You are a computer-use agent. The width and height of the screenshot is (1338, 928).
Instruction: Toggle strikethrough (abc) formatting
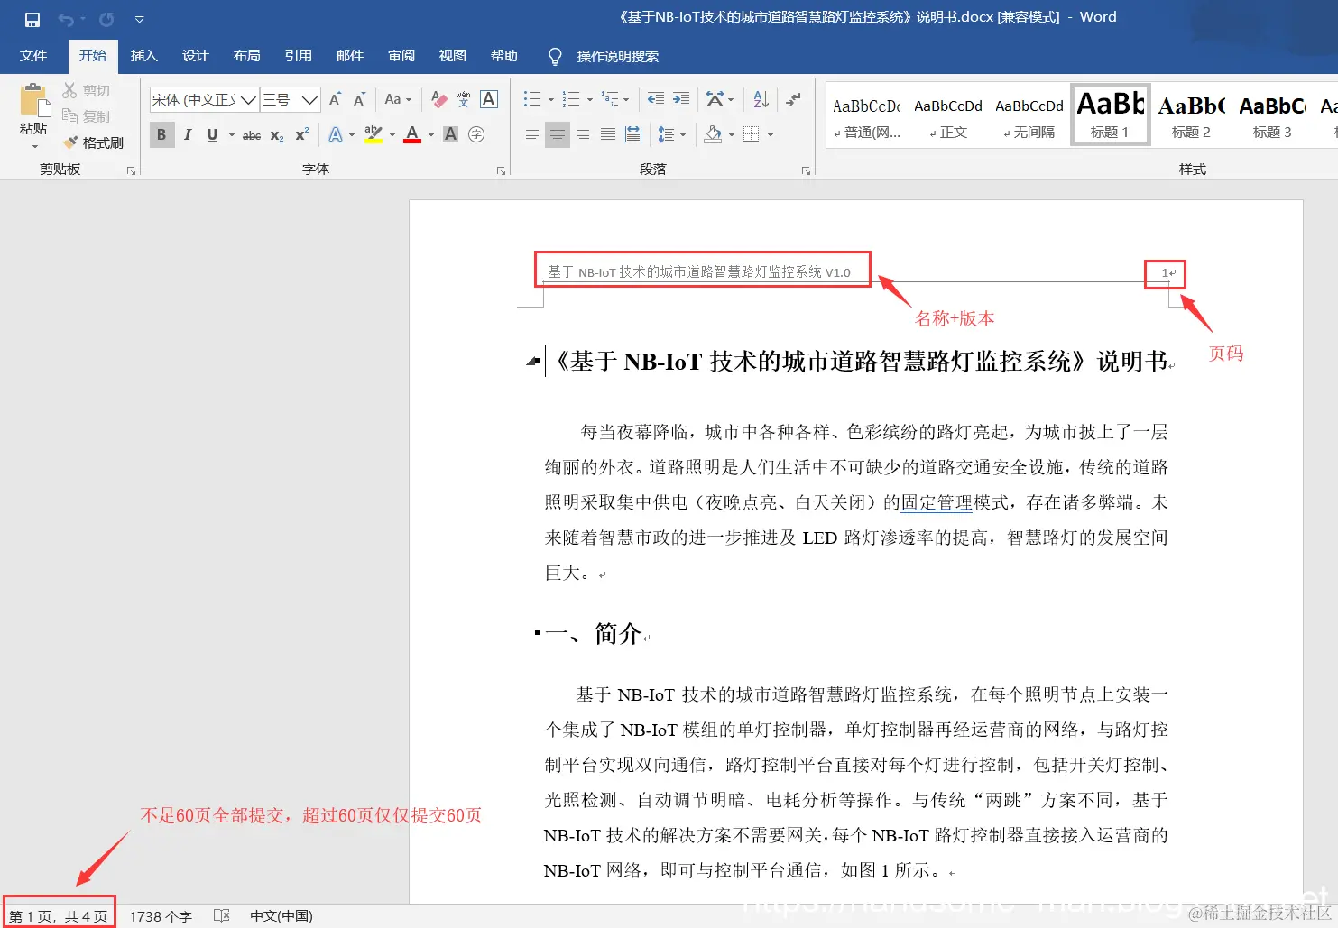point(252,135)
